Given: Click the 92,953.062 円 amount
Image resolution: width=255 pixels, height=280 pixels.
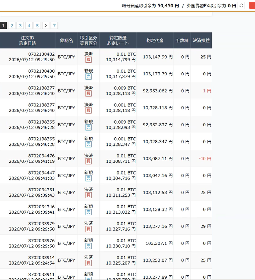Looking at the screenshot, I should [x=158, y=91].
